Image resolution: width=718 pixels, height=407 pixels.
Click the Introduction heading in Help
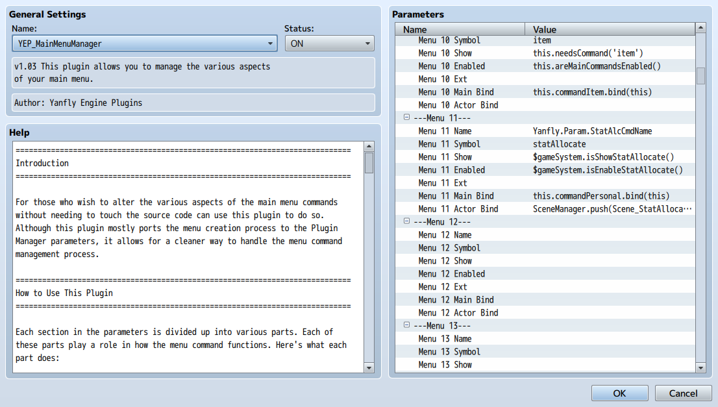(42, 163)
